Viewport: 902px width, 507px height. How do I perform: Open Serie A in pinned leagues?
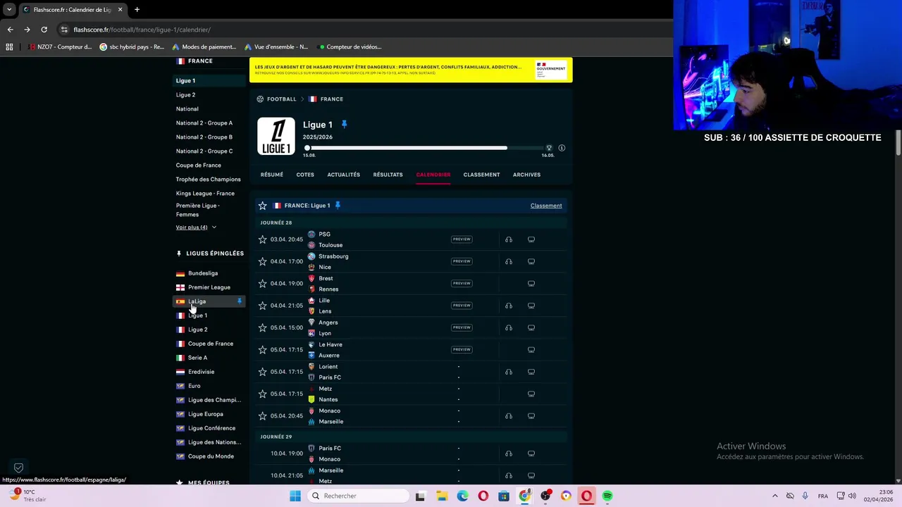pyautogui.click(x=197, y=358)
